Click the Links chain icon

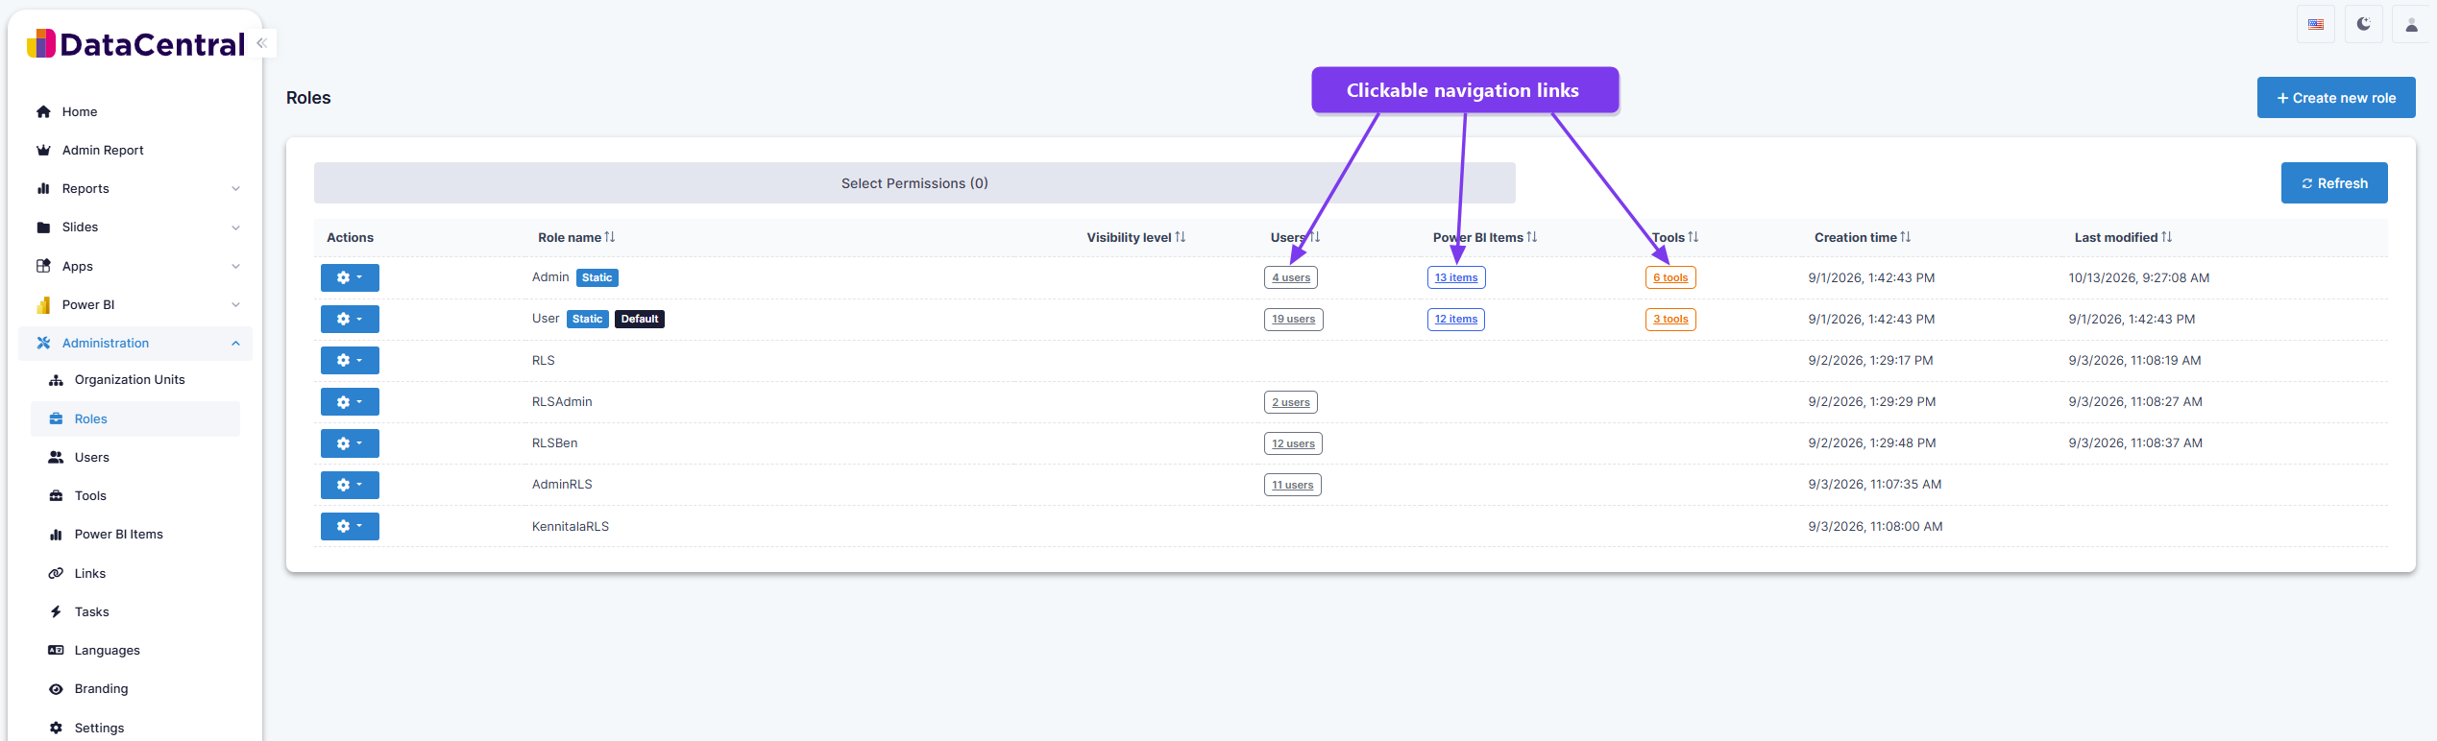coord(57,574)
